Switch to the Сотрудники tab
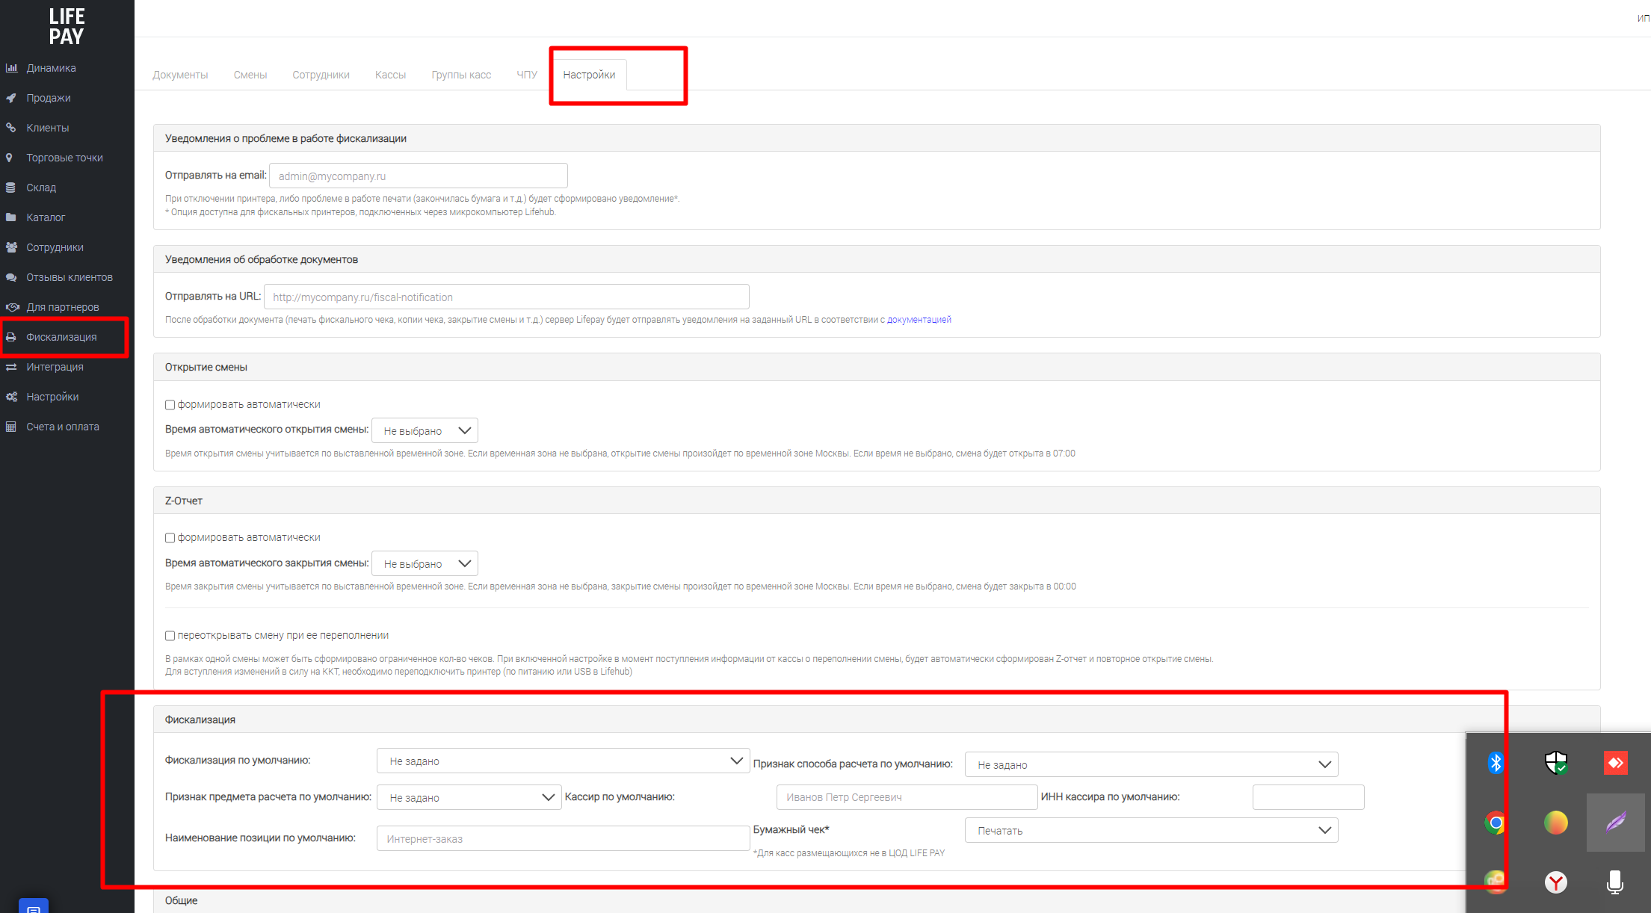 (x=321, y=75)
